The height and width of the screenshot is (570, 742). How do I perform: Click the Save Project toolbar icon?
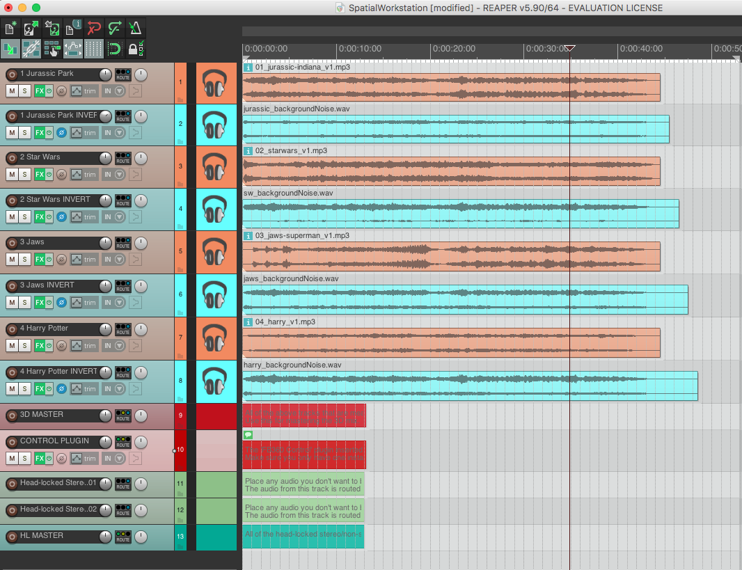pos(52,29)
